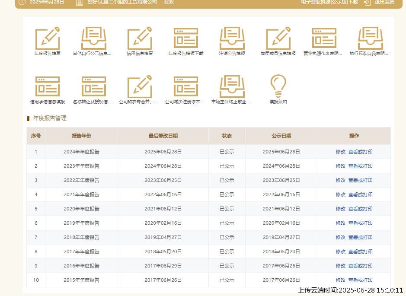
Task: Click 修改 for 2021年年度报告
Action: point(340,194)
